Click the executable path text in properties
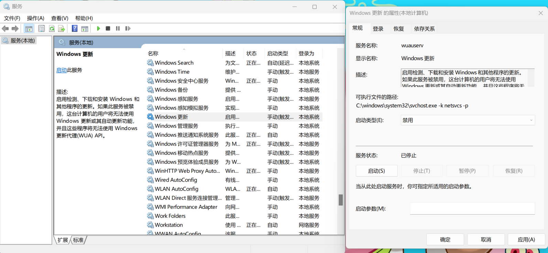This screenshot has width=548, height=253. pyautogui.click(x=412, y=106)
